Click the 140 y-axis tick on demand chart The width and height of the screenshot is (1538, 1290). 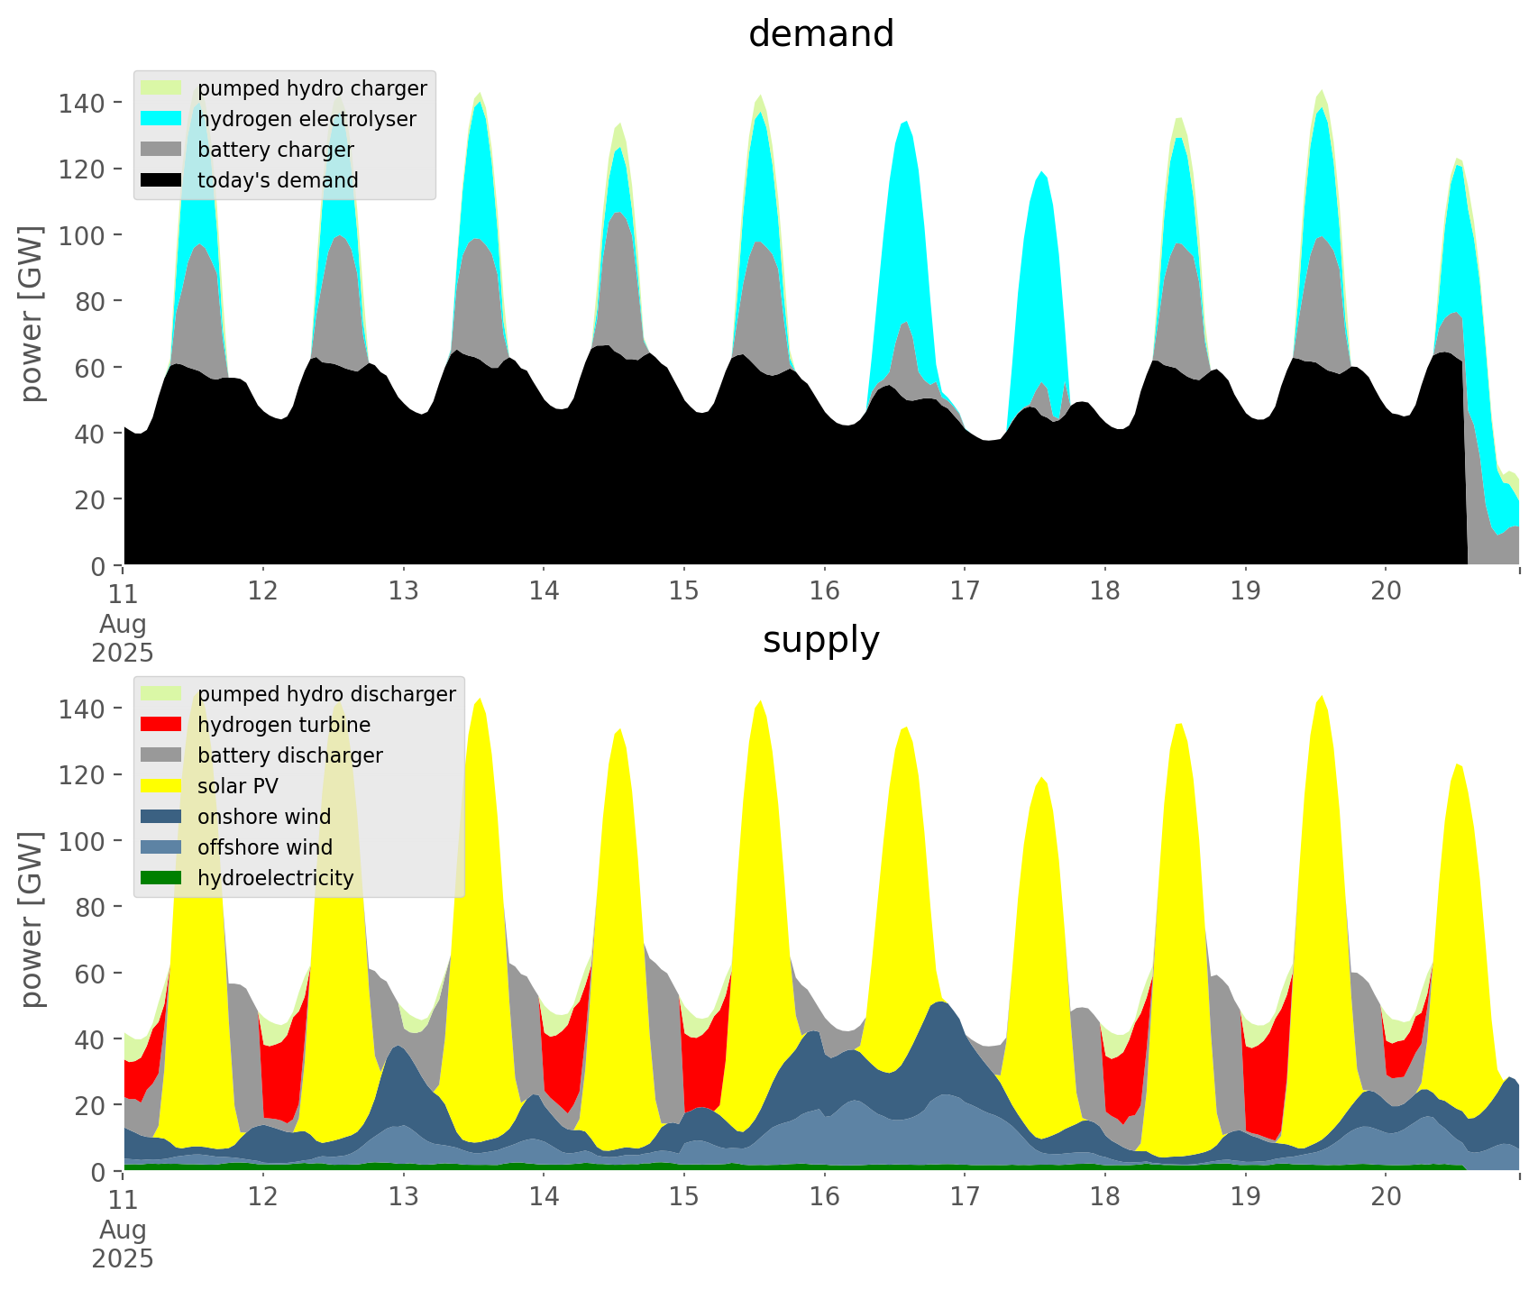tap(81, 104)
